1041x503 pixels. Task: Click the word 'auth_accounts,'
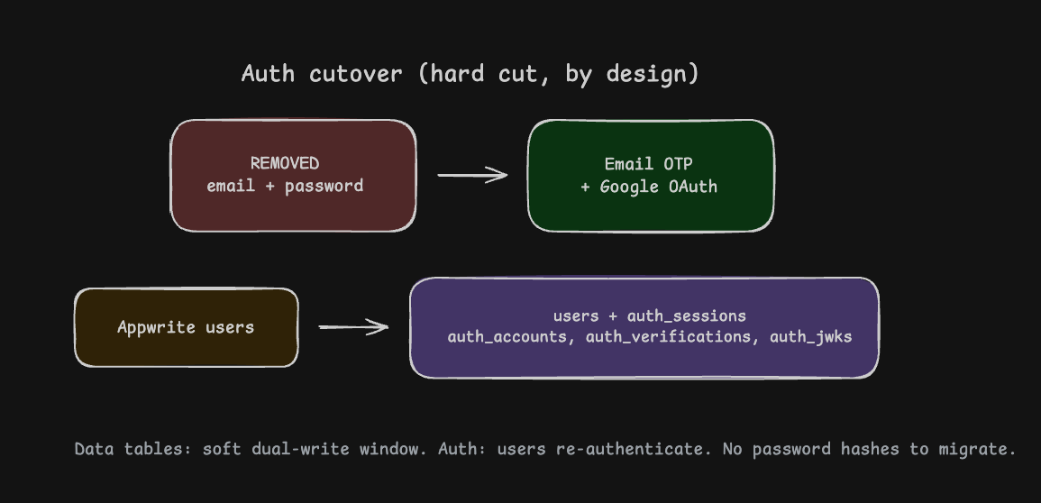(x=511, y=337)
